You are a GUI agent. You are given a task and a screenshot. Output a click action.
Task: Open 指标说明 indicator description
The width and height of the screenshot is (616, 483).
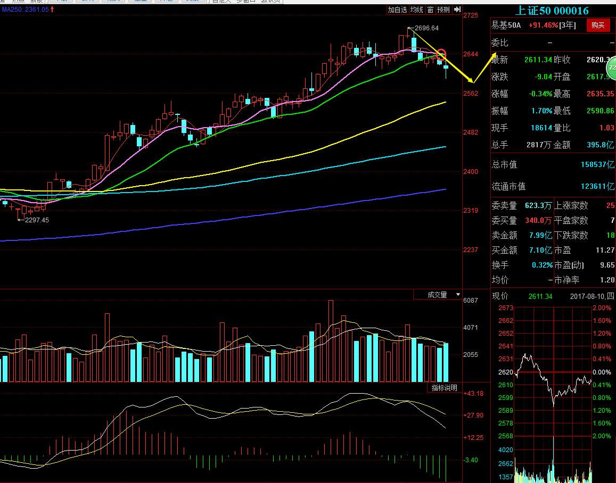[x=444, y=388]
